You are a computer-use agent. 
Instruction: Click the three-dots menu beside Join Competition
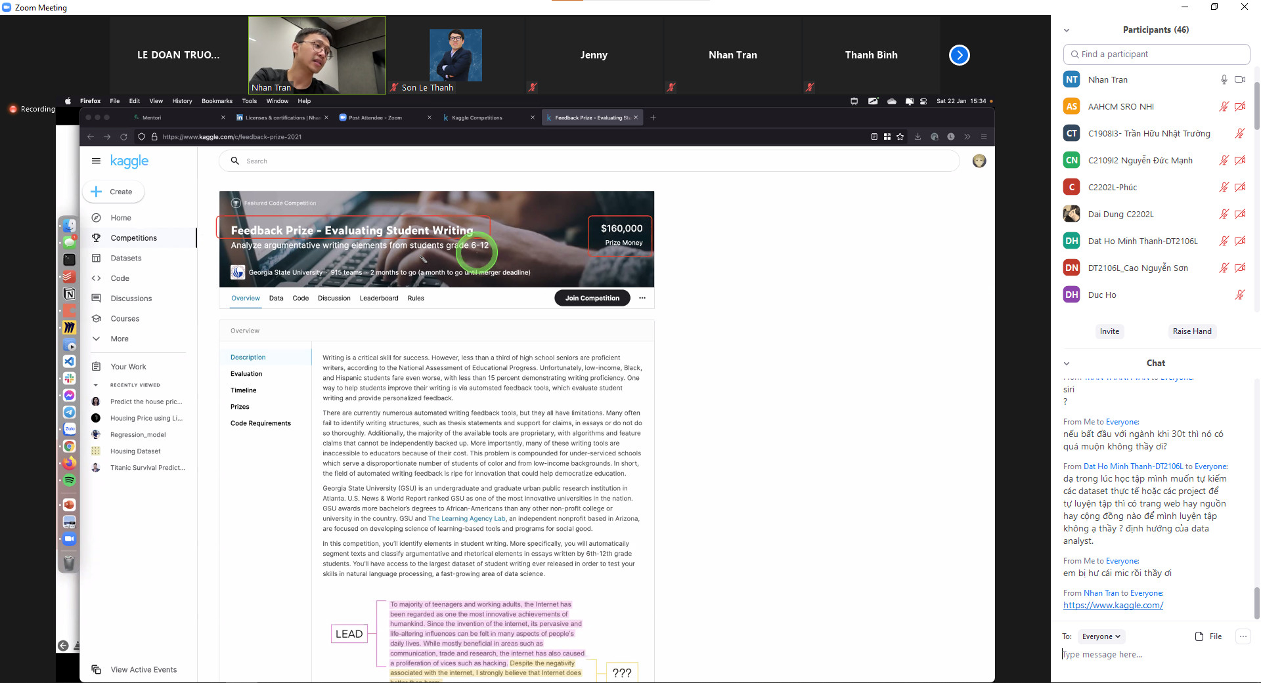coord(642,298)
